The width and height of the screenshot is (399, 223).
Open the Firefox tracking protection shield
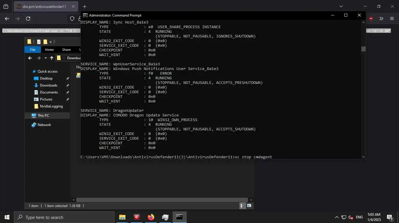click(72, 19)
